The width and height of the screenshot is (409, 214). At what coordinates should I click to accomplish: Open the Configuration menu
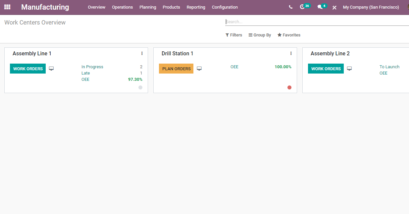(x=225, y=7)
